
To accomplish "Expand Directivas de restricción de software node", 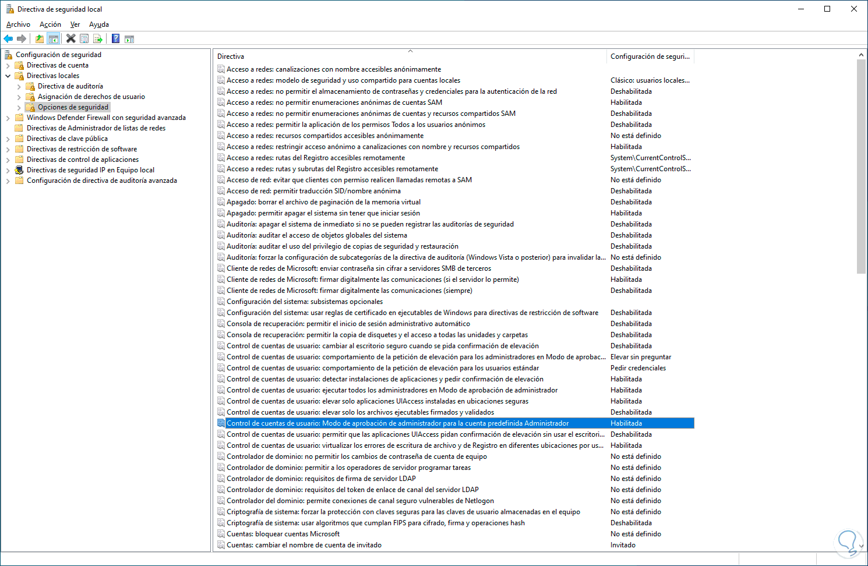I will click(x=8, y=149).
